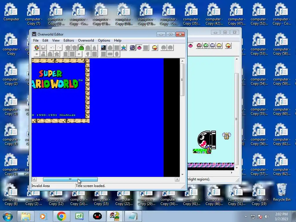The height and width of the screenshot is (222, 296).
Task: Click the pink berry icon in Overworld Editor
Action: click(x=139, y=48)
